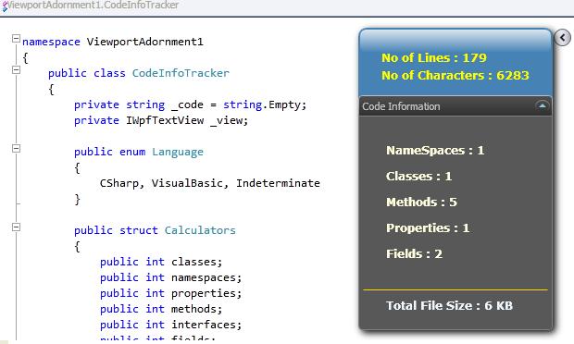Screen dimensions: 574x344
Task: Click the 'Classes : 1' entry
Action: [x=418, y=177]
